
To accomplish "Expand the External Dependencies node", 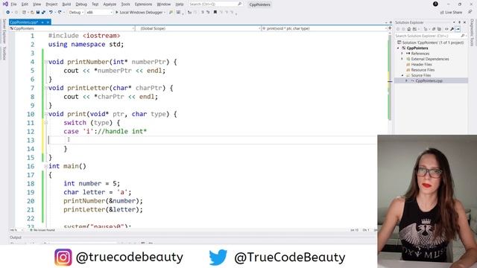I will (x=402, y=59).
